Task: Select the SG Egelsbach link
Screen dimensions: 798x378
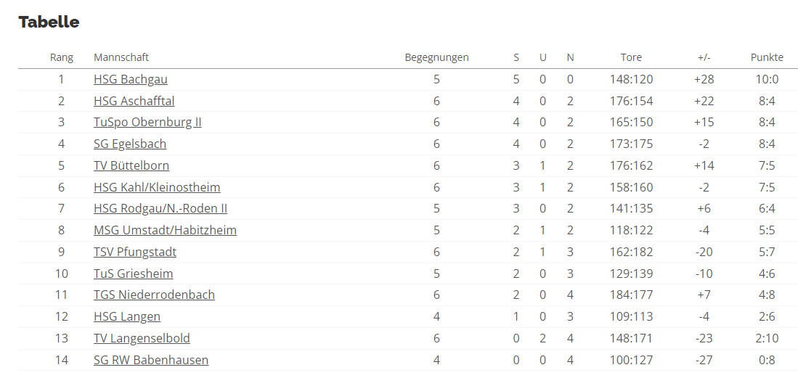Action: (x=130, y=144)
